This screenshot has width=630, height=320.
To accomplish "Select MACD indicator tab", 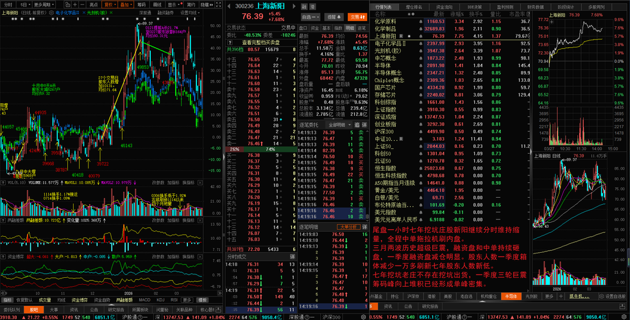I will coord(144,300).
